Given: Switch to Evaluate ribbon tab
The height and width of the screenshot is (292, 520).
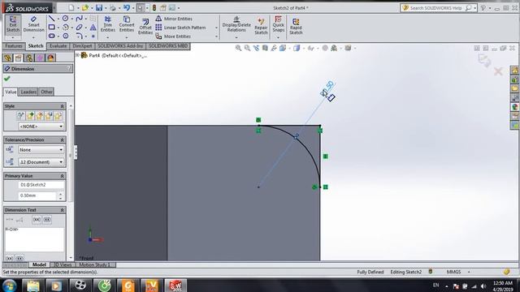Looking at the screenshot, I should coord(58,46).
